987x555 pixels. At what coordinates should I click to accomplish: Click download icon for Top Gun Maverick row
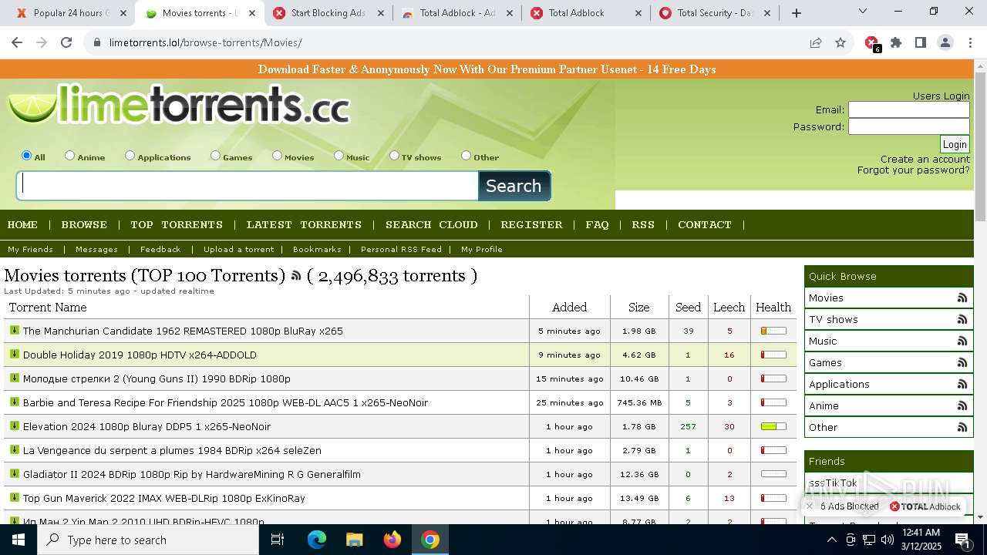14,497
